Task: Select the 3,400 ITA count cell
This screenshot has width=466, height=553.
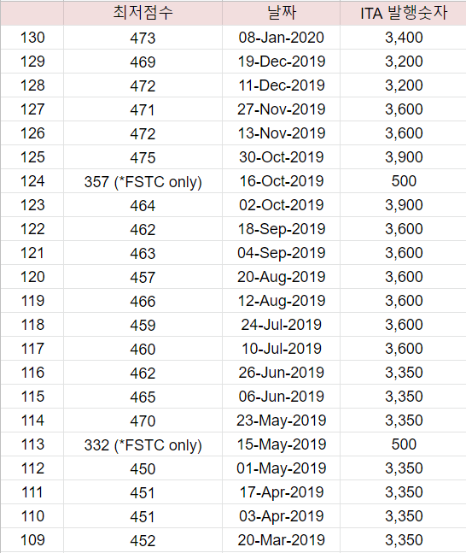Action: click(404, 38)
